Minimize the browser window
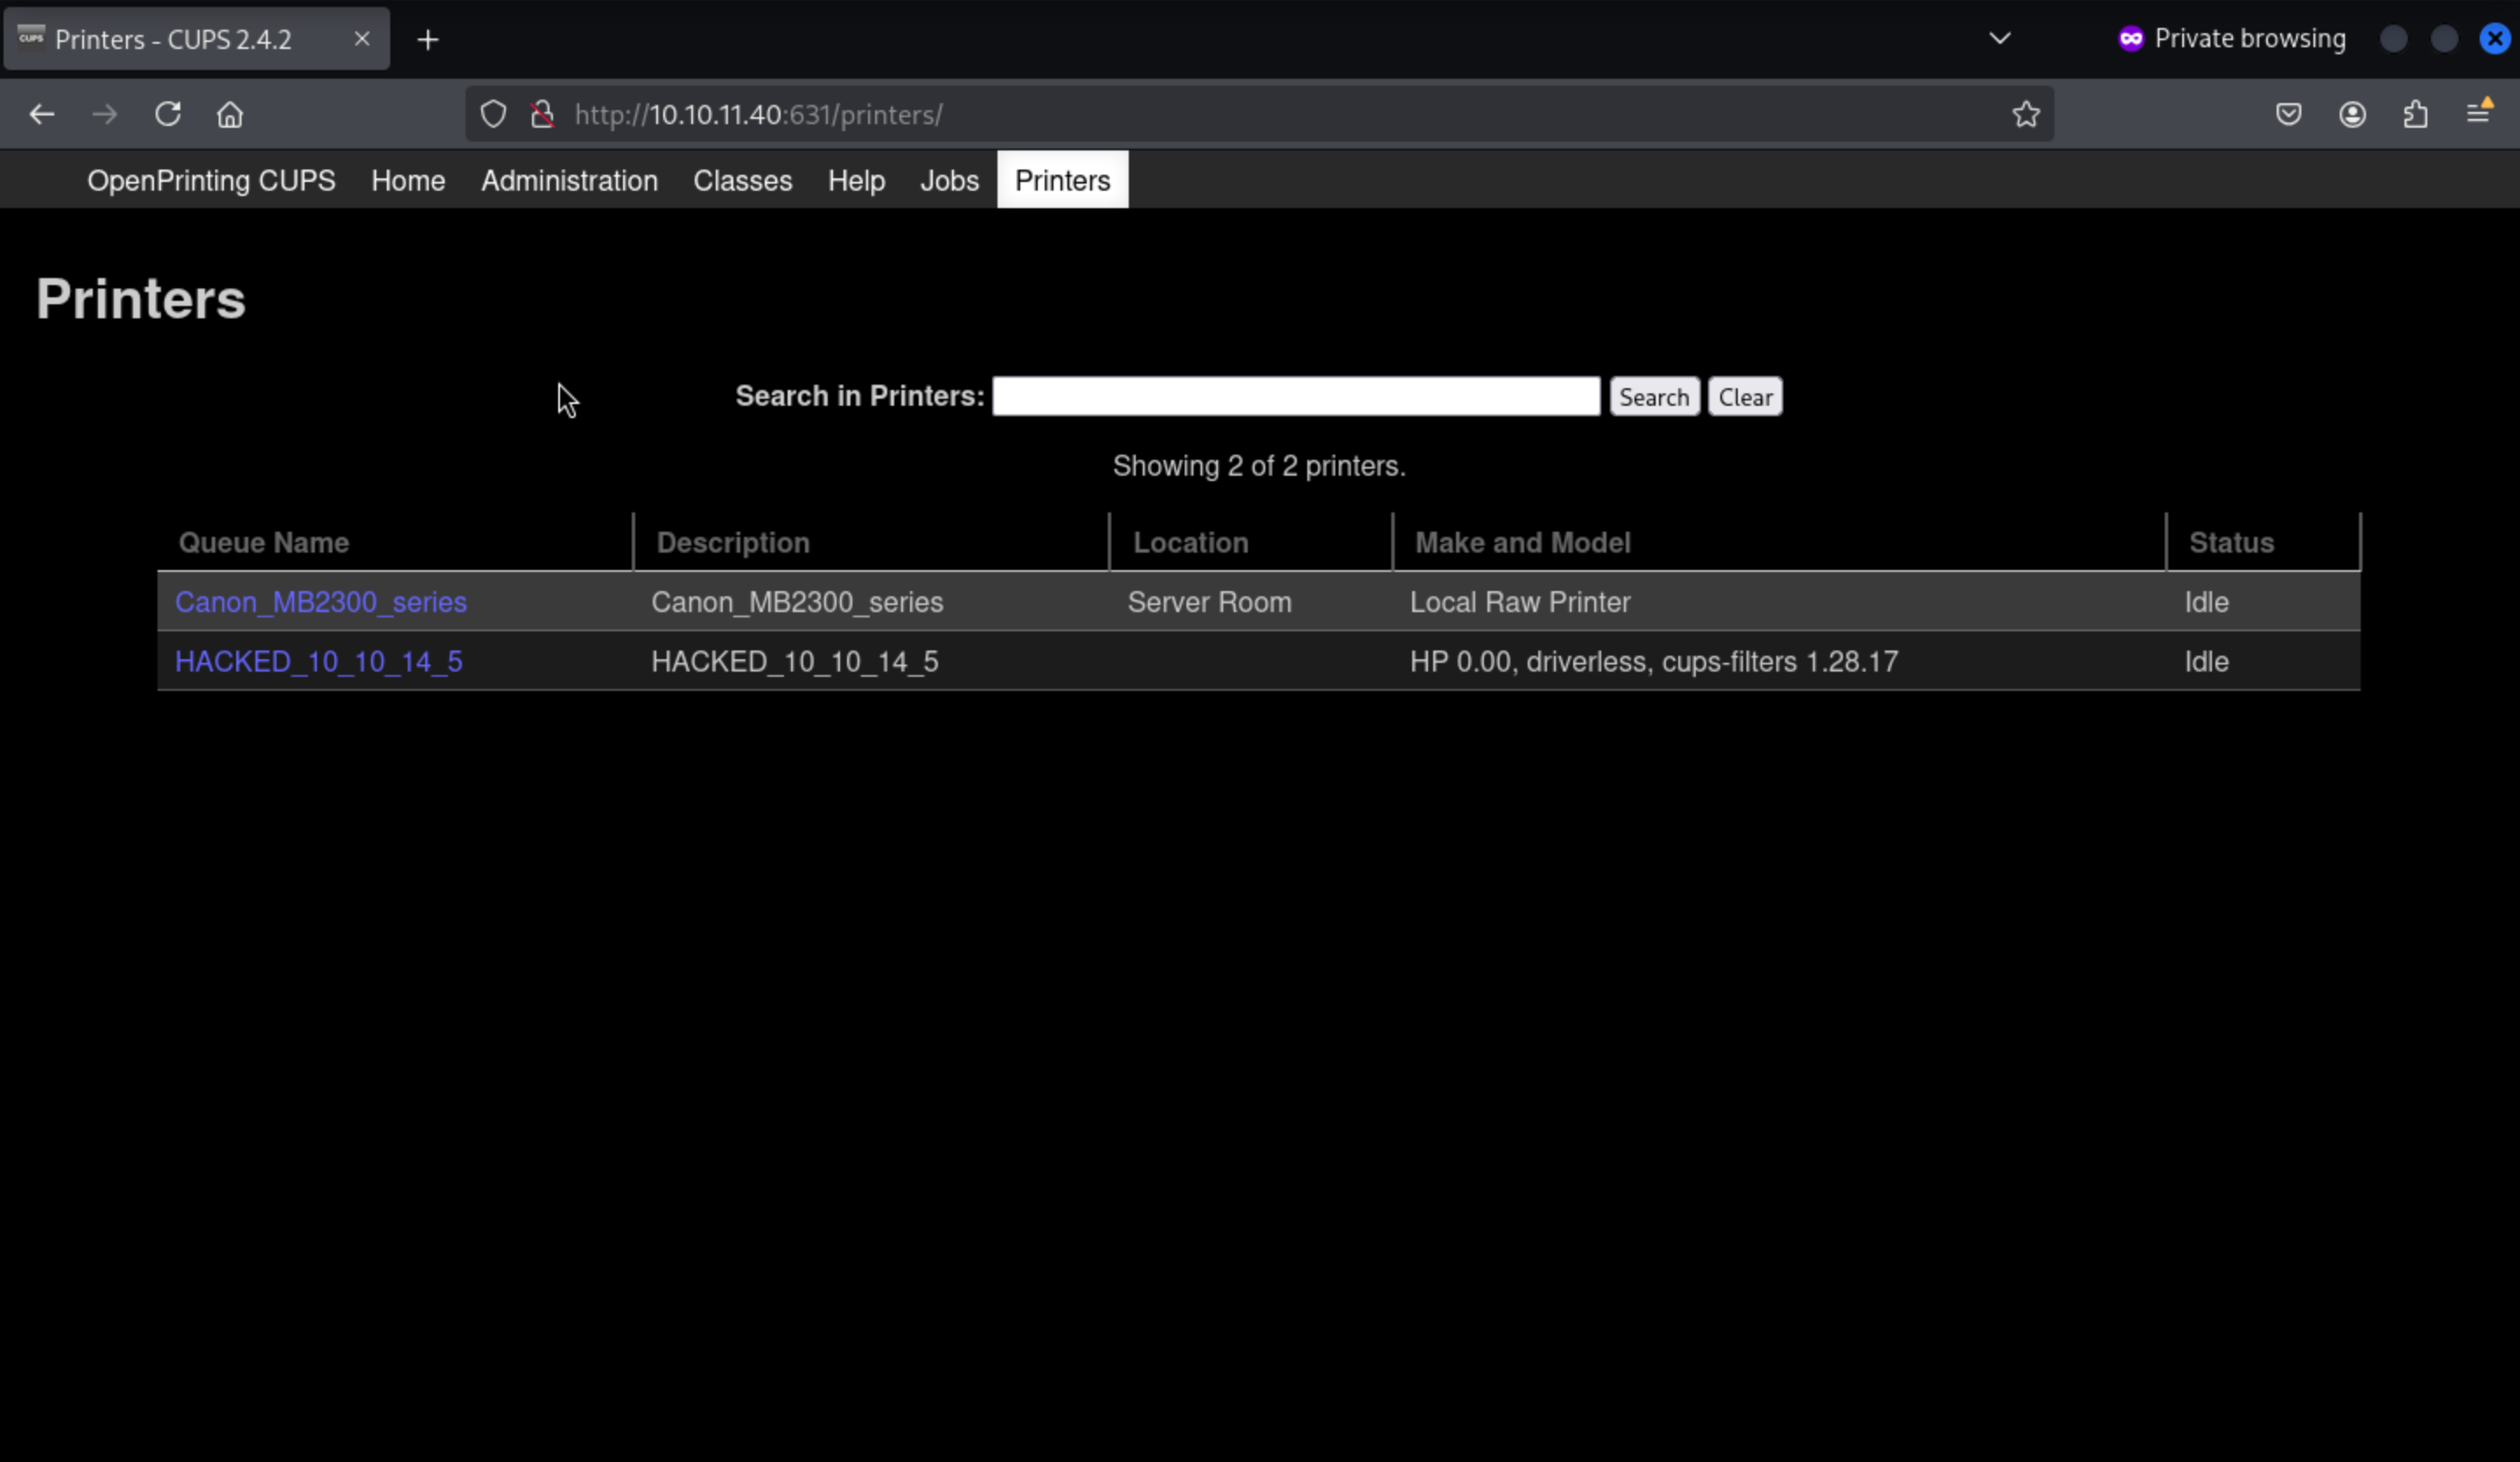The width and height of the screenshot is (2520, 1462). click(2394, 38)
